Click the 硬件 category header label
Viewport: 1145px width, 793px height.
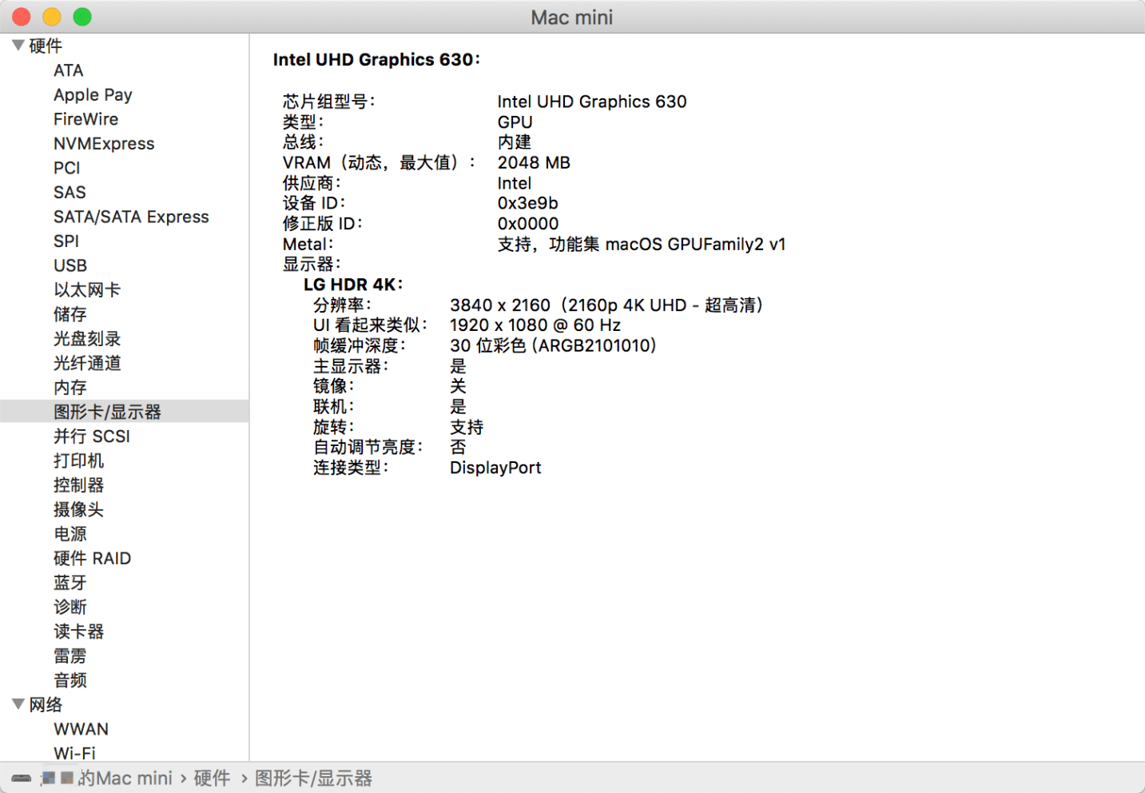[x=46, y=46]
